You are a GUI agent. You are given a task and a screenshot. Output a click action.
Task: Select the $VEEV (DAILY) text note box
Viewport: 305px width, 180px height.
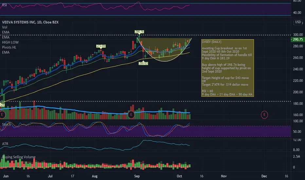227,68
